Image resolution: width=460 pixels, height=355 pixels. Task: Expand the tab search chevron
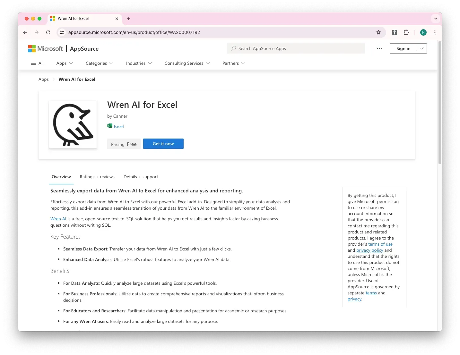pos(436,19)
